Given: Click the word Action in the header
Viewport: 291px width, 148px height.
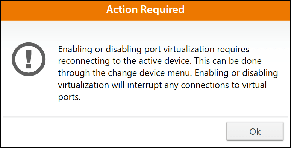Looking at the screenshot, I should point(122,9).
